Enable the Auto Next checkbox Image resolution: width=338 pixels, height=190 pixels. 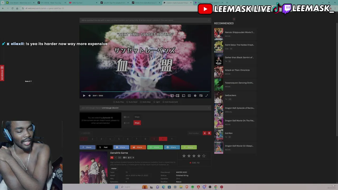click(132, 102)
